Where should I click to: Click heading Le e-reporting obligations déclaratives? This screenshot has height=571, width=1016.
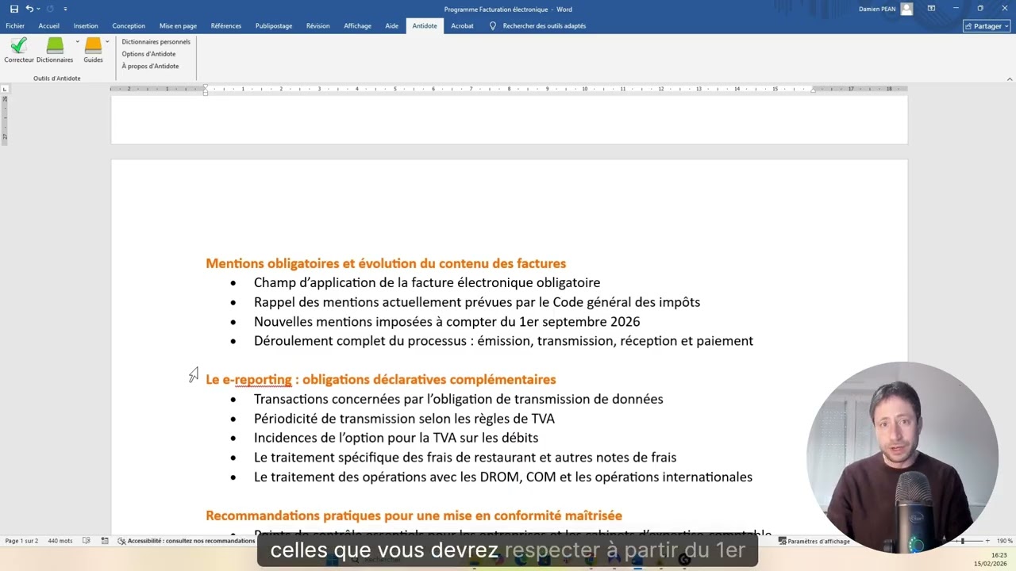pyautogui.click(x=381, y=380)
